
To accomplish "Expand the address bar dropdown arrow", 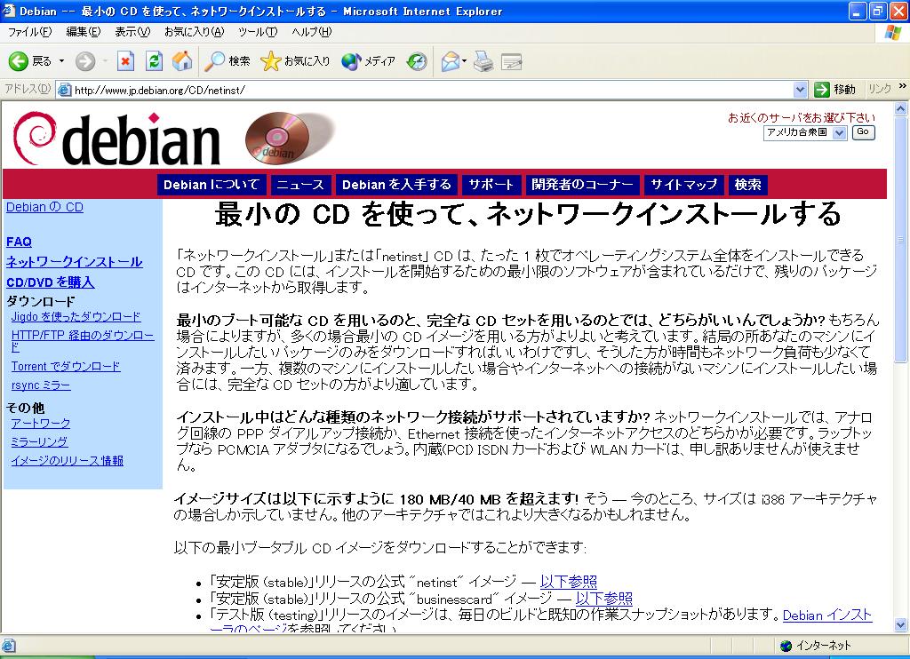I will point(801,90).
